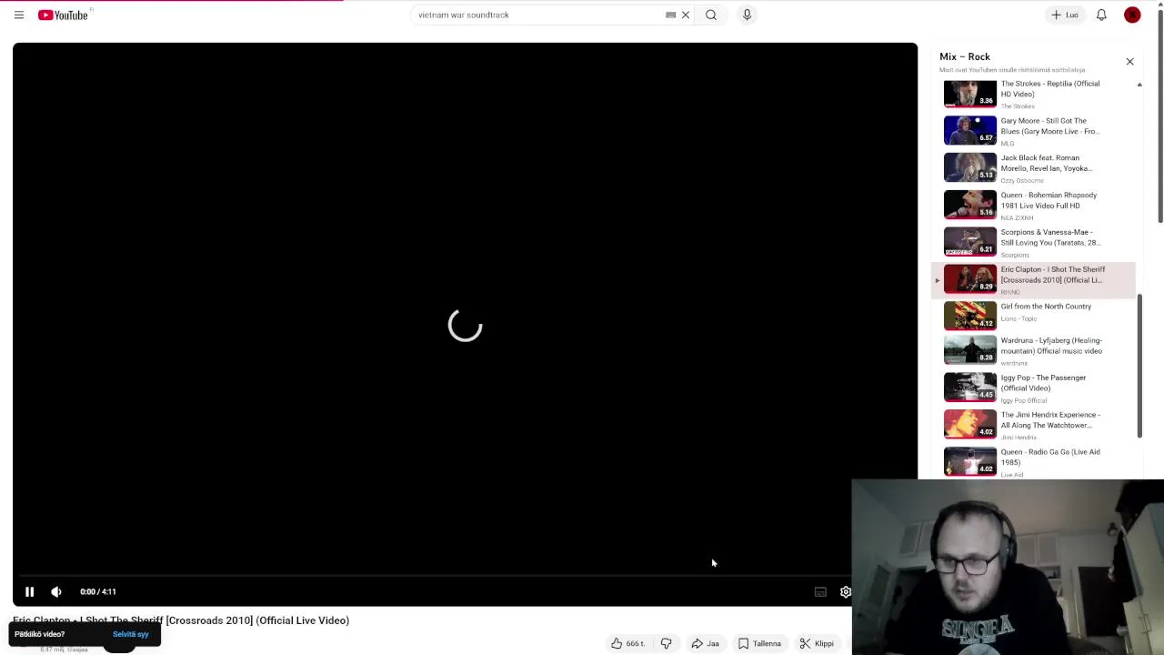The image size is (1164, 655).
Task: Click the Mix – Rock playlist title
Action: coord(965,56)
